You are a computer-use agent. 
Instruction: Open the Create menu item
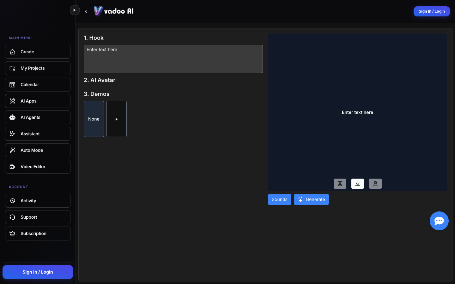point(38,52)
